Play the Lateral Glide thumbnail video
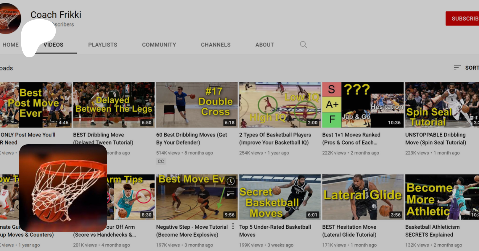The width and height of the screenshot is (479, 251). click(363, 197)
